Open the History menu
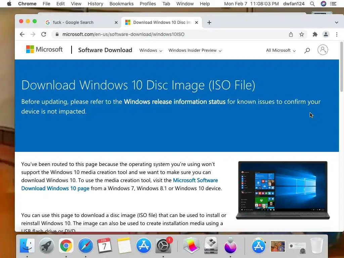Screen dimensions: 344x258 click(x=95, y=4)
